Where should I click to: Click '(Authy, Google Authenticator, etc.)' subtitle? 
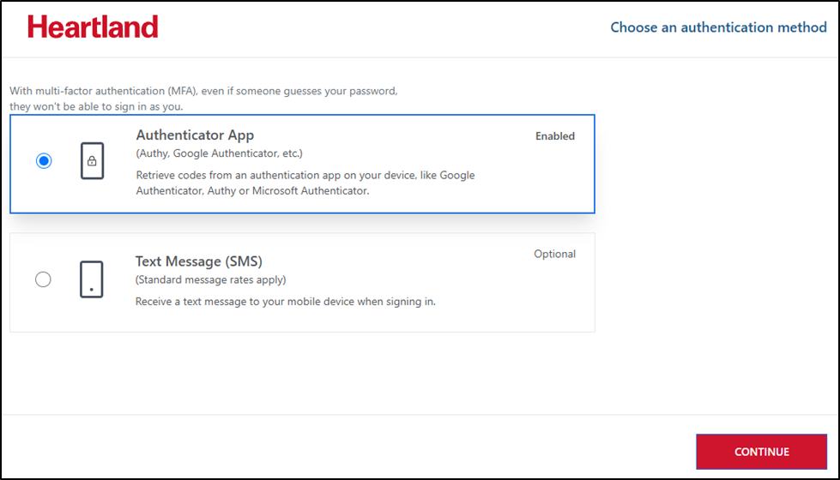[219, 153]
